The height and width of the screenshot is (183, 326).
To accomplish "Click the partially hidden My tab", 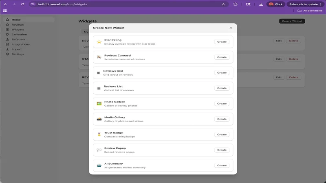I will point(85,32).
